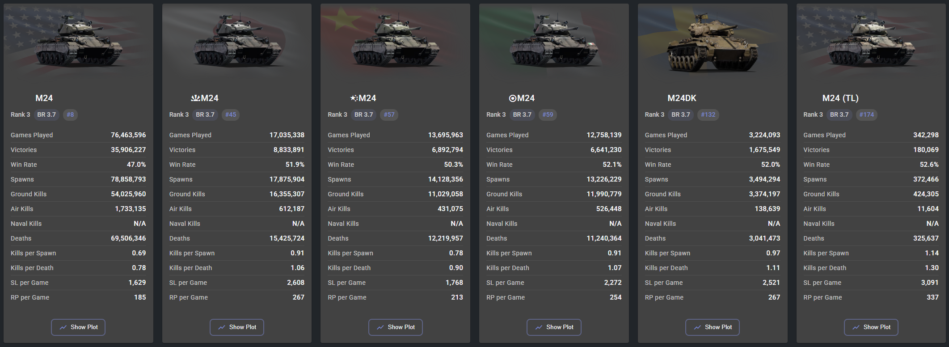Click the #174 ranking badge
This screenshot has width=949, height=347.
coord(867,114)
